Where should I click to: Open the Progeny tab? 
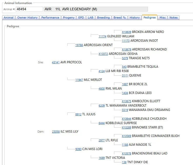(x=69, y=18)
